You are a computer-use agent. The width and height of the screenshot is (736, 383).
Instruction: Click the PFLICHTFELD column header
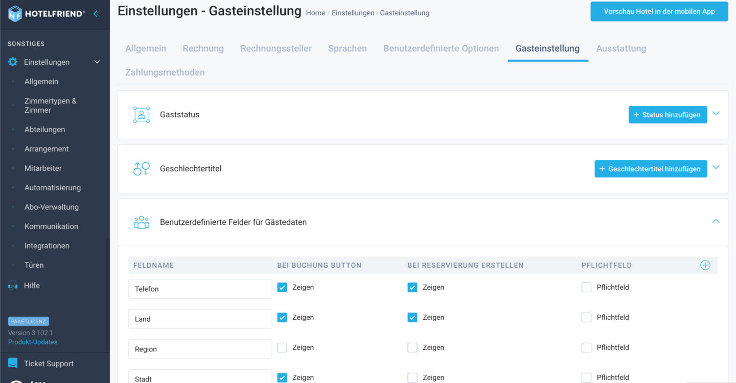[606, 265]
